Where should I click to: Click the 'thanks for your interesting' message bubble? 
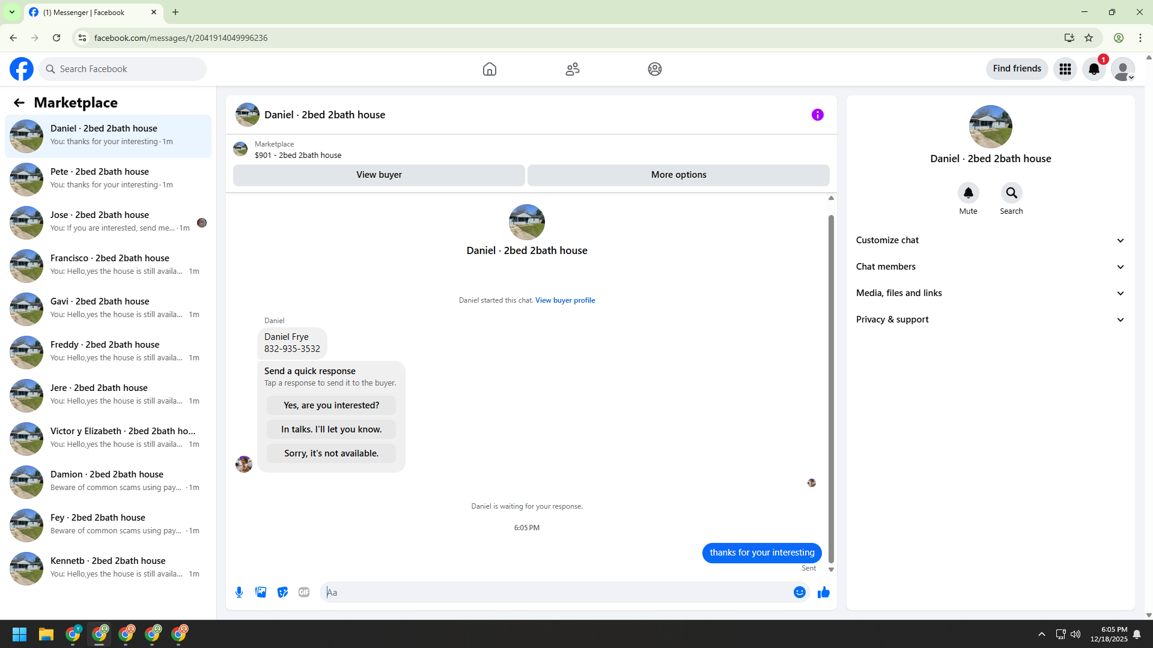pos(762,553)
